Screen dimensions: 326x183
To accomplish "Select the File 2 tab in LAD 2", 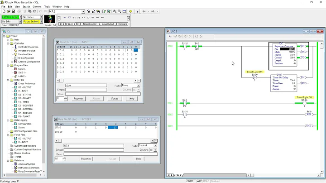I will [x=178, y=175].
